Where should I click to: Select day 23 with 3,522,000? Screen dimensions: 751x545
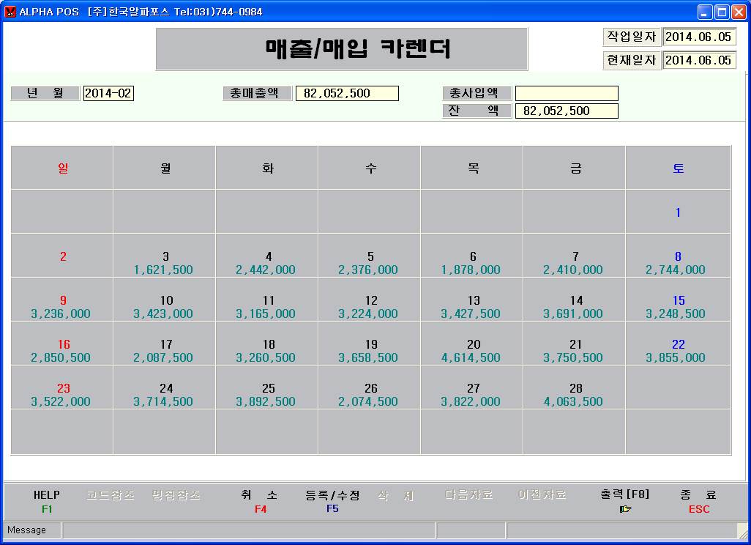point(62,388)
